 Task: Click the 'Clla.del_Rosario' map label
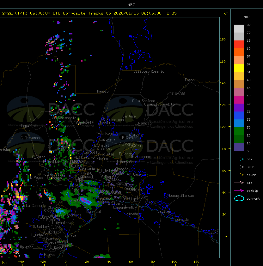(x=149, y=71)
